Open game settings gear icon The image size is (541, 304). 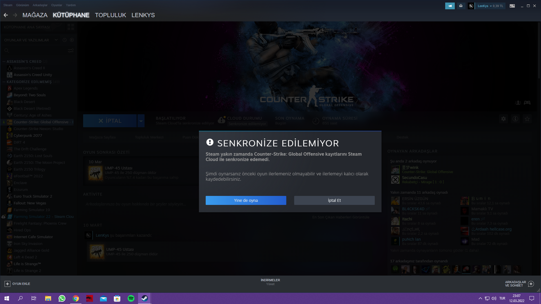[x=504, y=119]
